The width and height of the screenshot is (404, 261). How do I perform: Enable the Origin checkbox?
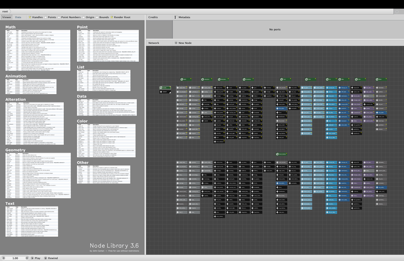(x=84, y=17)
